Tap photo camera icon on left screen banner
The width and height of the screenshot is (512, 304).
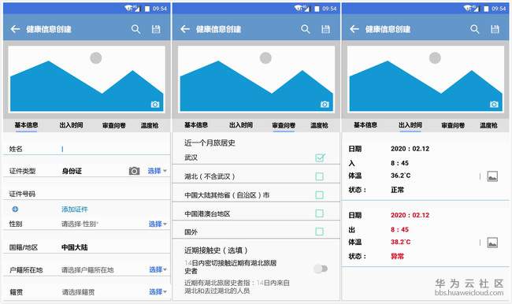[155, 104]
